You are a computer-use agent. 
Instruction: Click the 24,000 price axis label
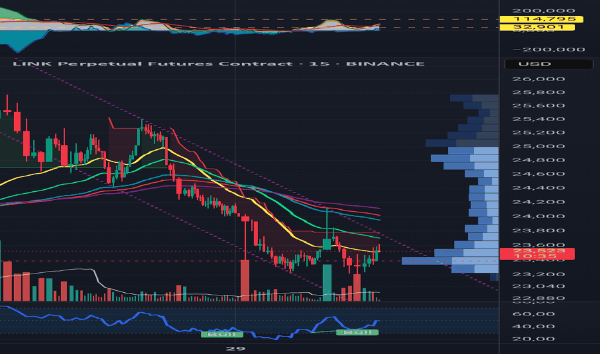(539, 216)
